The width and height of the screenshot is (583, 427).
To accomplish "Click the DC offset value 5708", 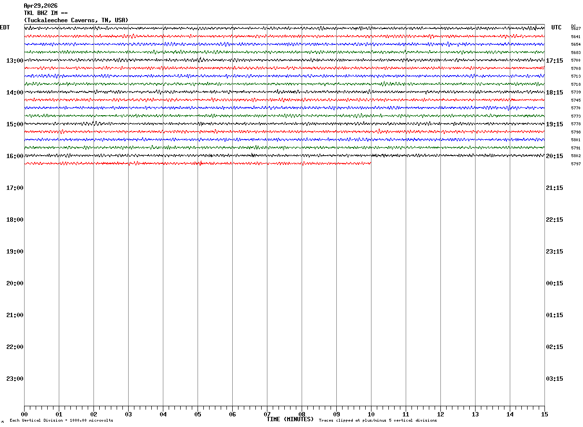I will [576, 68].
